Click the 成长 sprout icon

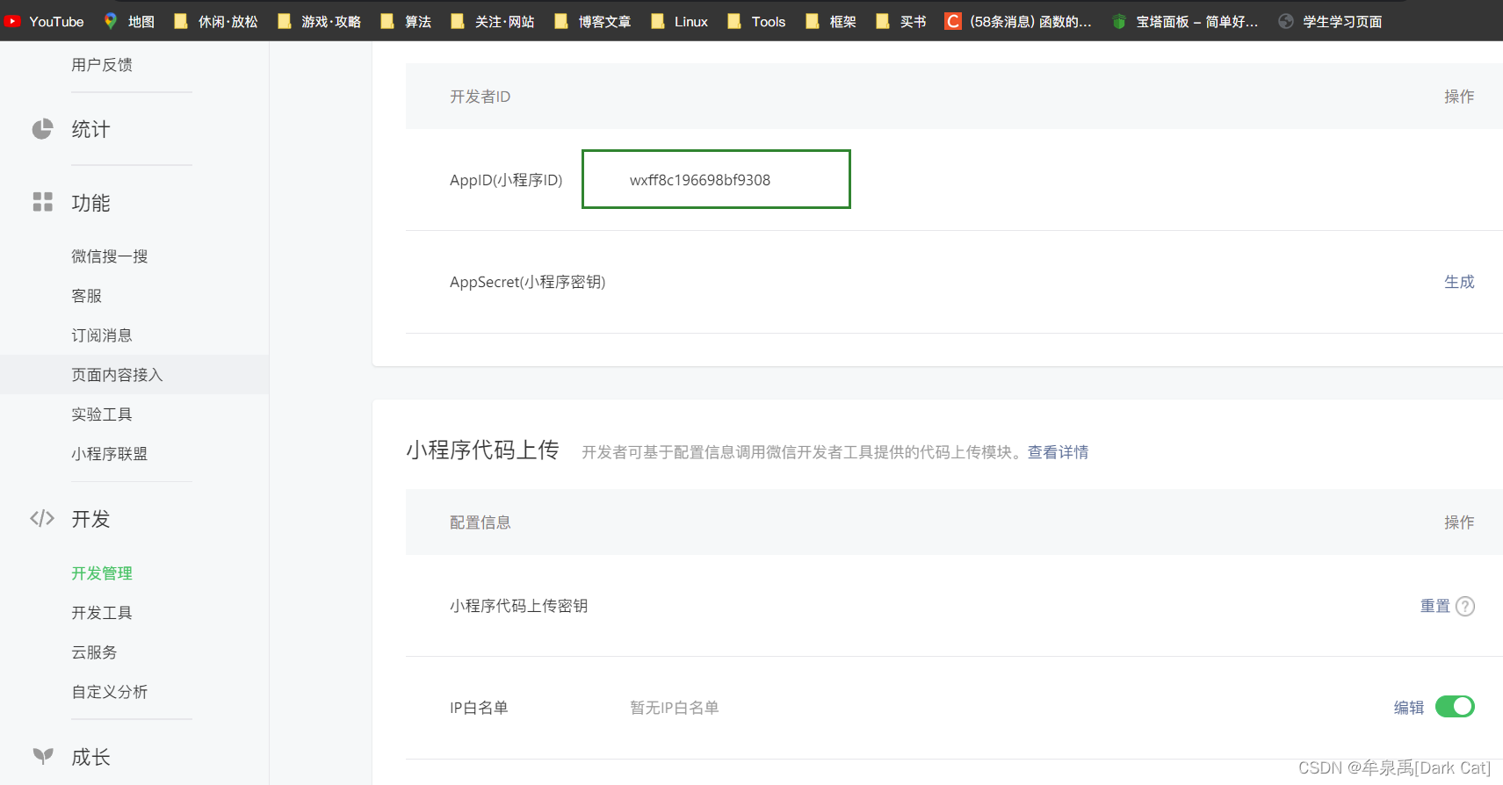pos(42,755)
